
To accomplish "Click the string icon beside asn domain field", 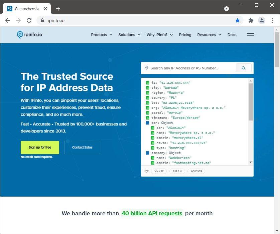I will click(152, 138).
